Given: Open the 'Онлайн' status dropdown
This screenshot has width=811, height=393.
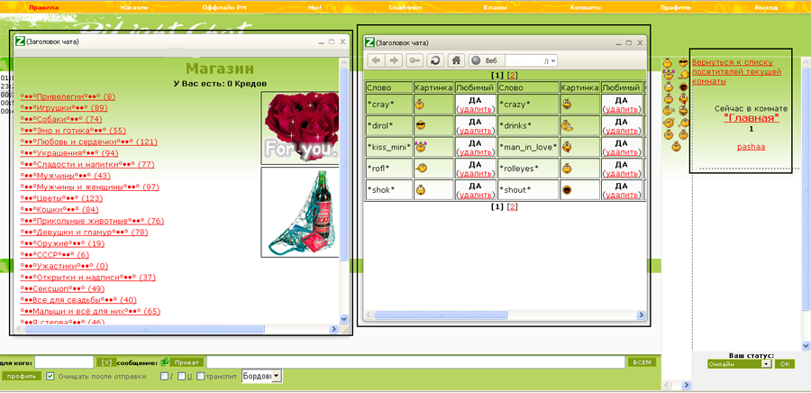Looking at the screenshot, I should pos(766,364).
